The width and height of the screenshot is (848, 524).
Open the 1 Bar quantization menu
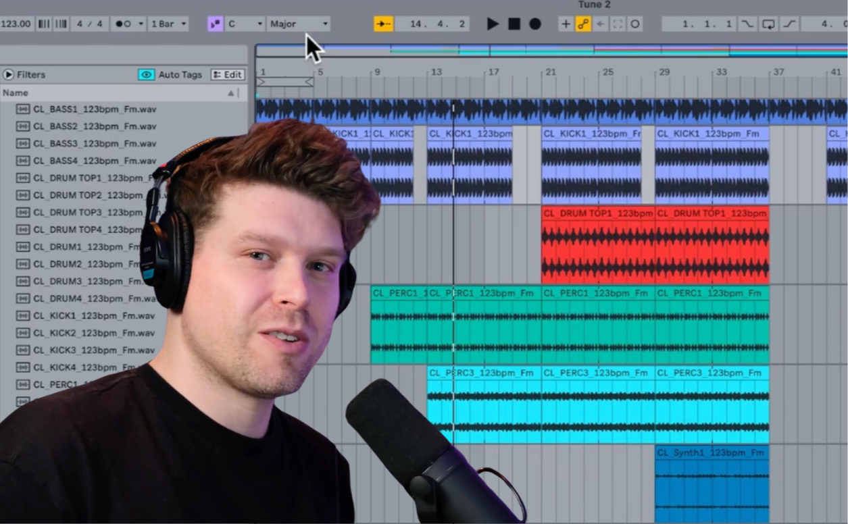coord(168,24)
